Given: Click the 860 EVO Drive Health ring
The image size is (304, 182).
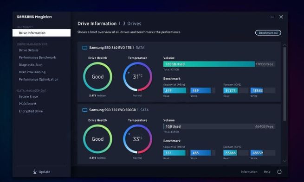Looking at the screenshot, I should click(97, 76).
